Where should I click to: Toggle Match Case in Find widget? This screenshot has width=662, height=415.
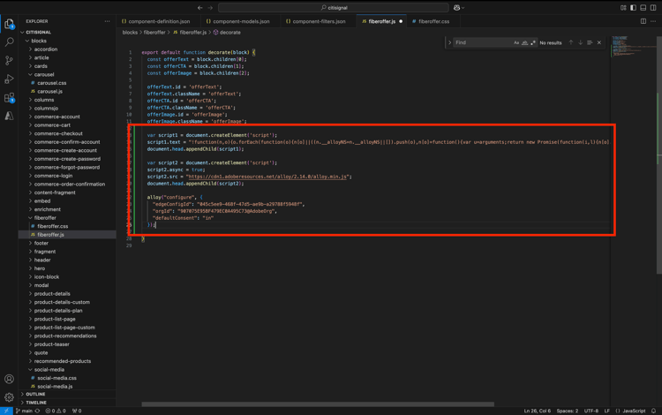pyautogui.click(x=516, y=42)
